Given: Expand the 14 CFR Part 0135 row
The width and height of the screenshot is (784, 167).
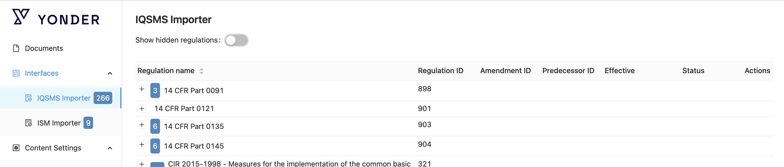Looking at the screenshot, I should pos(142,125).
